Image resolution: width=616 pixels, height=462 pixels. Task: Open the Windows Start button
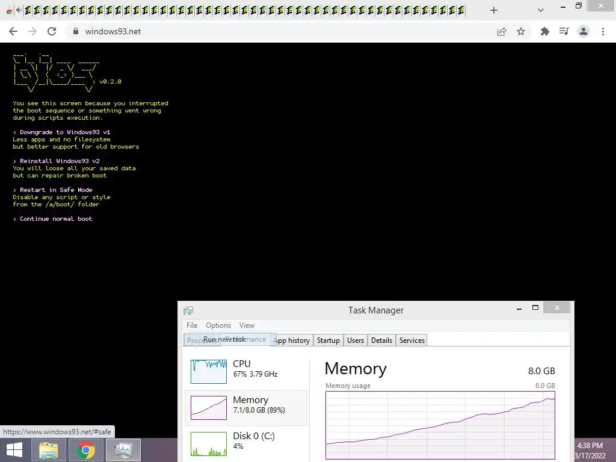point(14,450)
